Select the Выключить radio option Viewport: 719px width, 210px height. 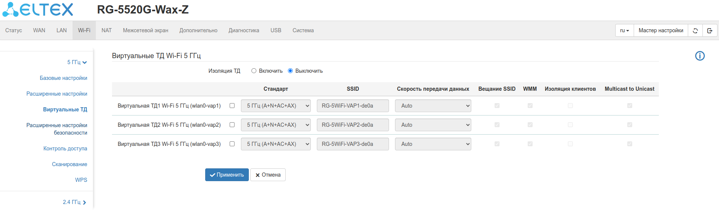point(290,71)
